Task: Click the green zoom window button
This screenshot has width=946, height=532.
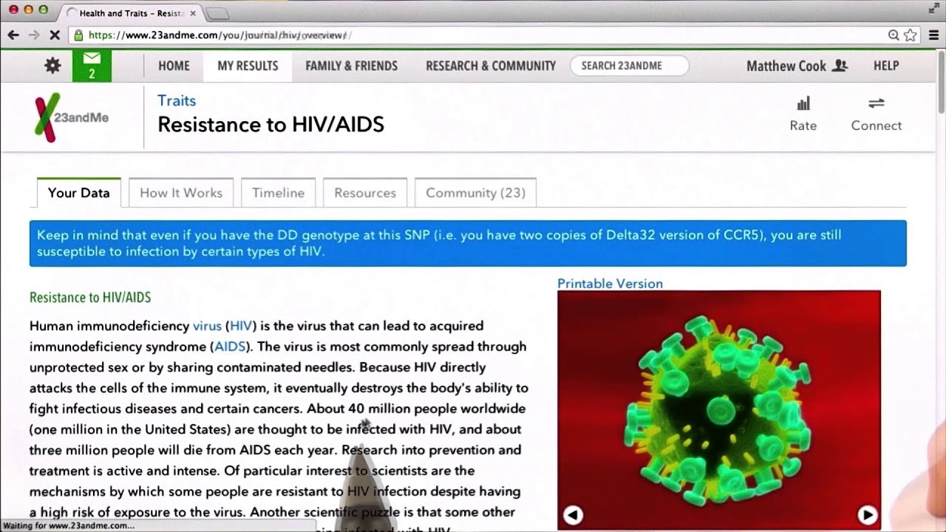Action: (43, 10)
